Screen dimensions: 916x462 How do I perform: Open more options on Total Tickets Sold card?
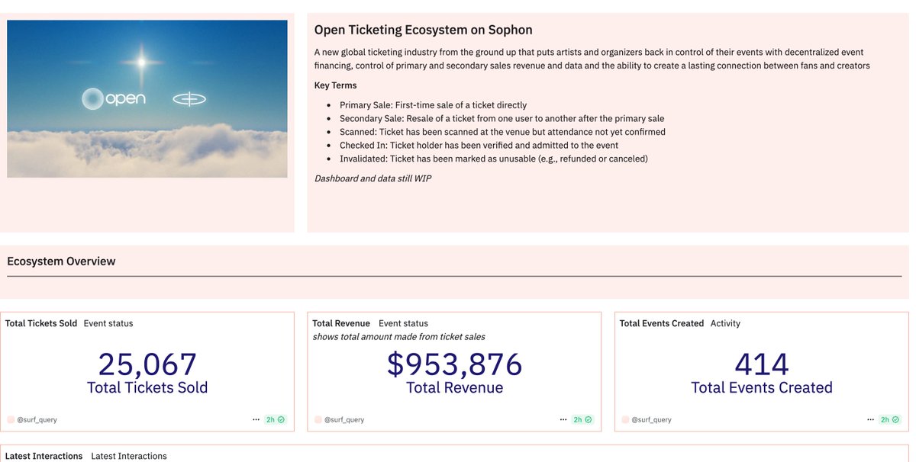point(256,419)
